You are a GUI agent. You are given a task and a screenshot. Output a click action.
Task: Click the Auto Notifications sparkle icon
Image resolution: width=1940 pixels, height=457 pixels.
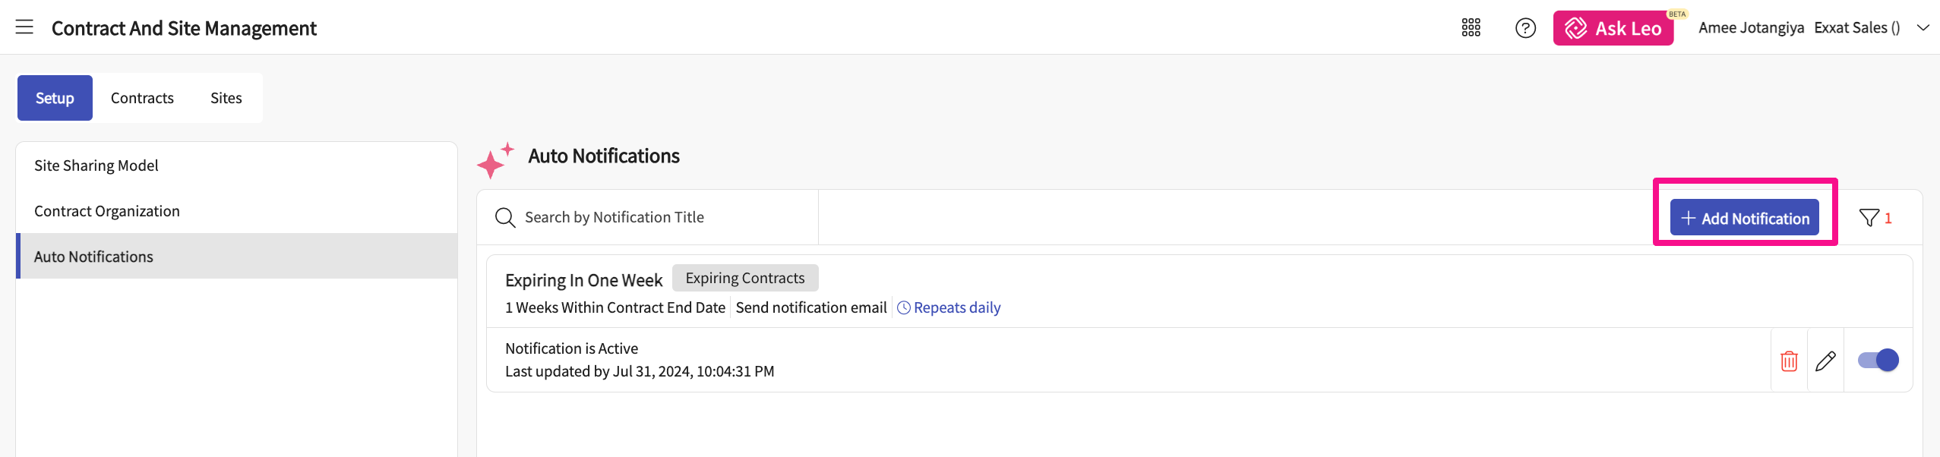click(495, 159)
